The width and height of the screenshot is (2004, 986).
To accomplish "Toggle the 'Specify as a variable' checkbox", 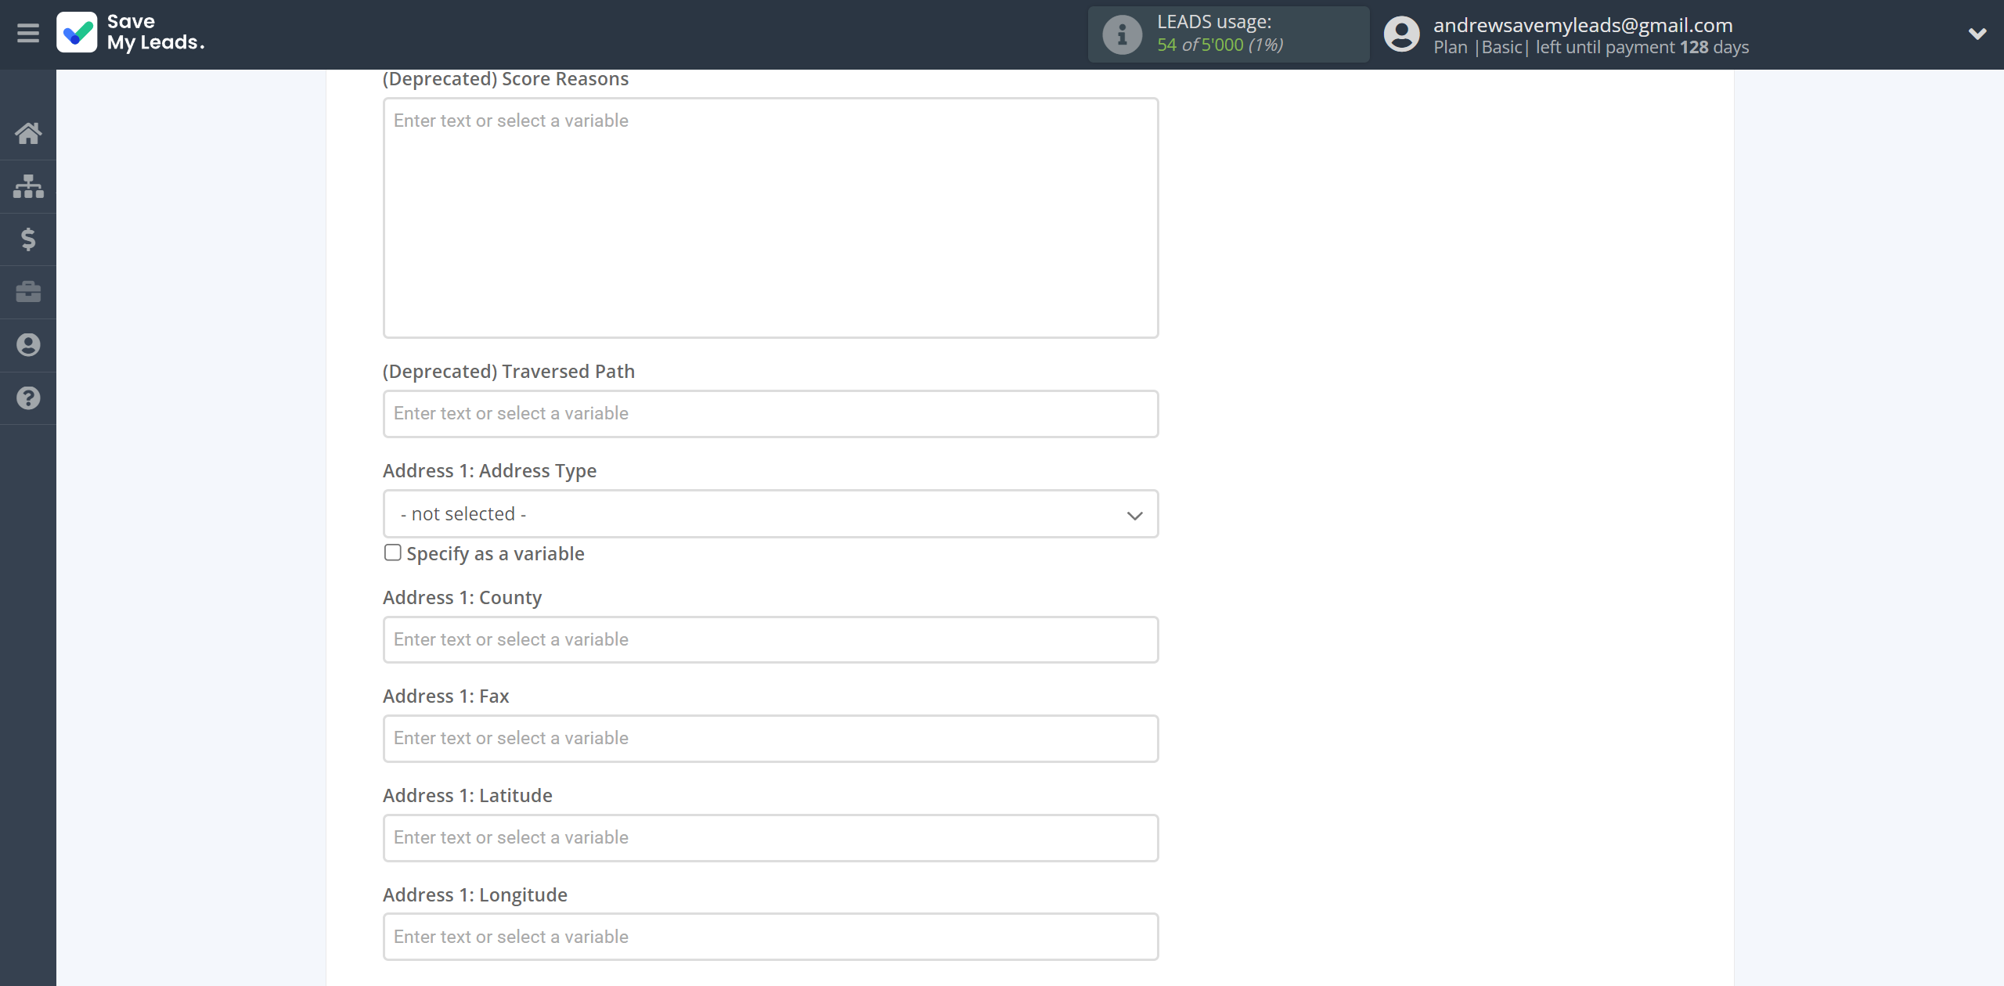I will point(392,552).
